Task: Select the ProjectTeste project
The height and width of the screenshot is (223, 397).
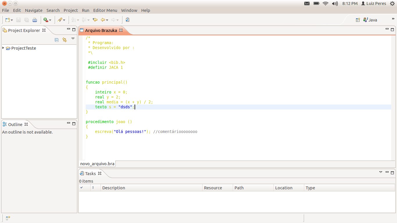Action: point(24,48)
